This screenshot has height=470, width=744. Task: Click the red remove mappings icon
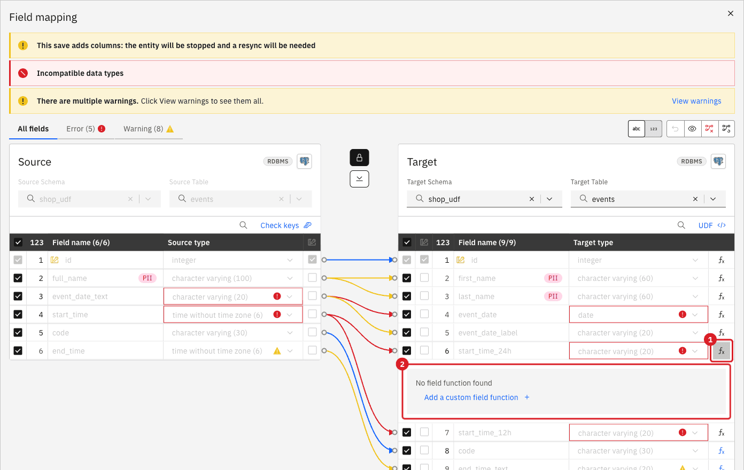point(709,129)
